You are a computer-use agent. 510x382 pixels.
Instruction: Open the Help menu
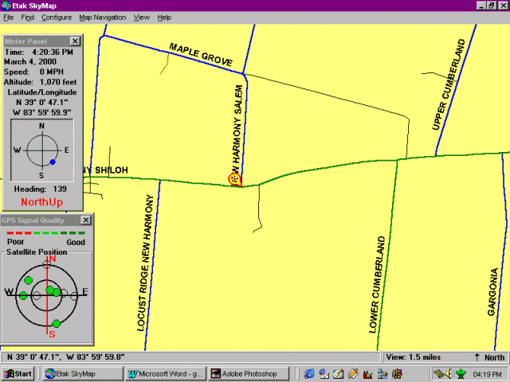tap(164, 18)
